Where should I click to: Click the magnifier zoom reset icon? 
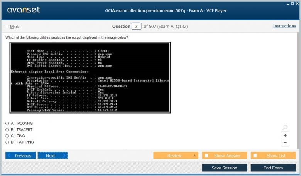285,127
